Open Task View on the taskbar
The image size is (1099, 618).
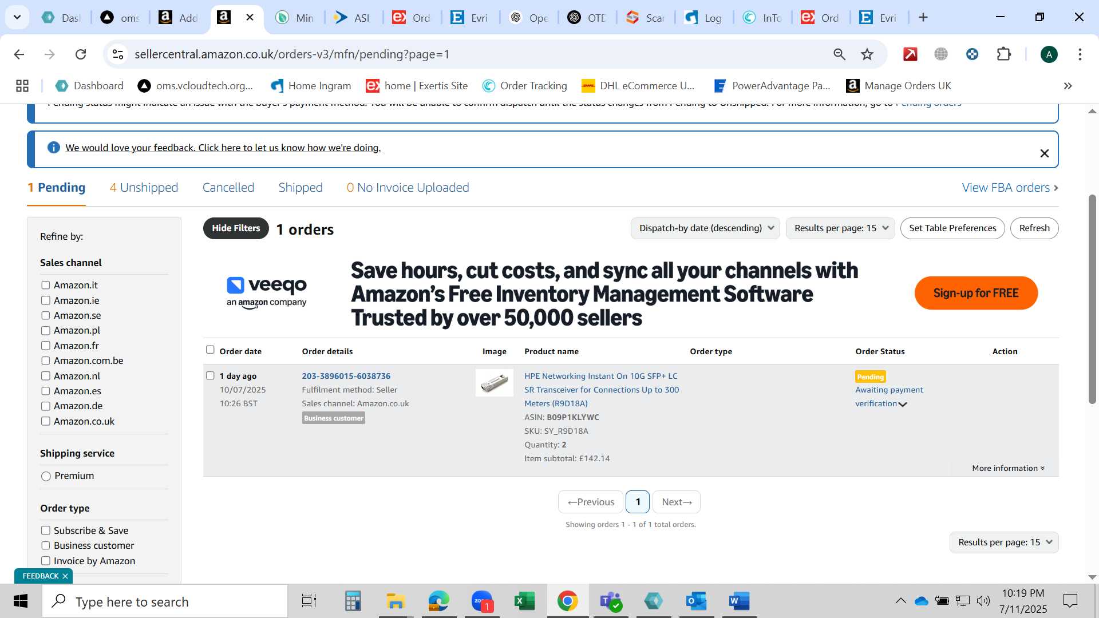click(309, 601)
